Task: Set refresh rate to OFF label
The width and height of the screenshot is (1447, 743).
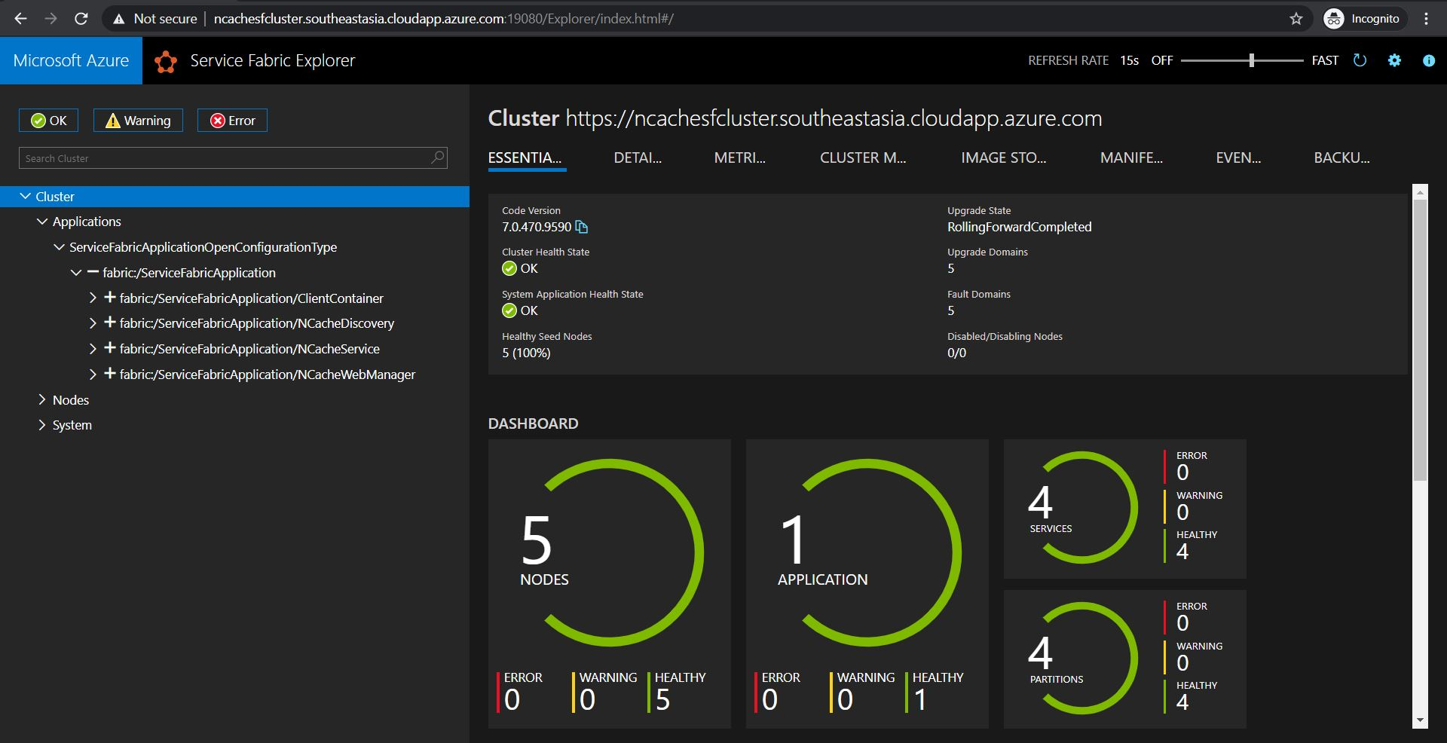Action: tap(1162, 60)
